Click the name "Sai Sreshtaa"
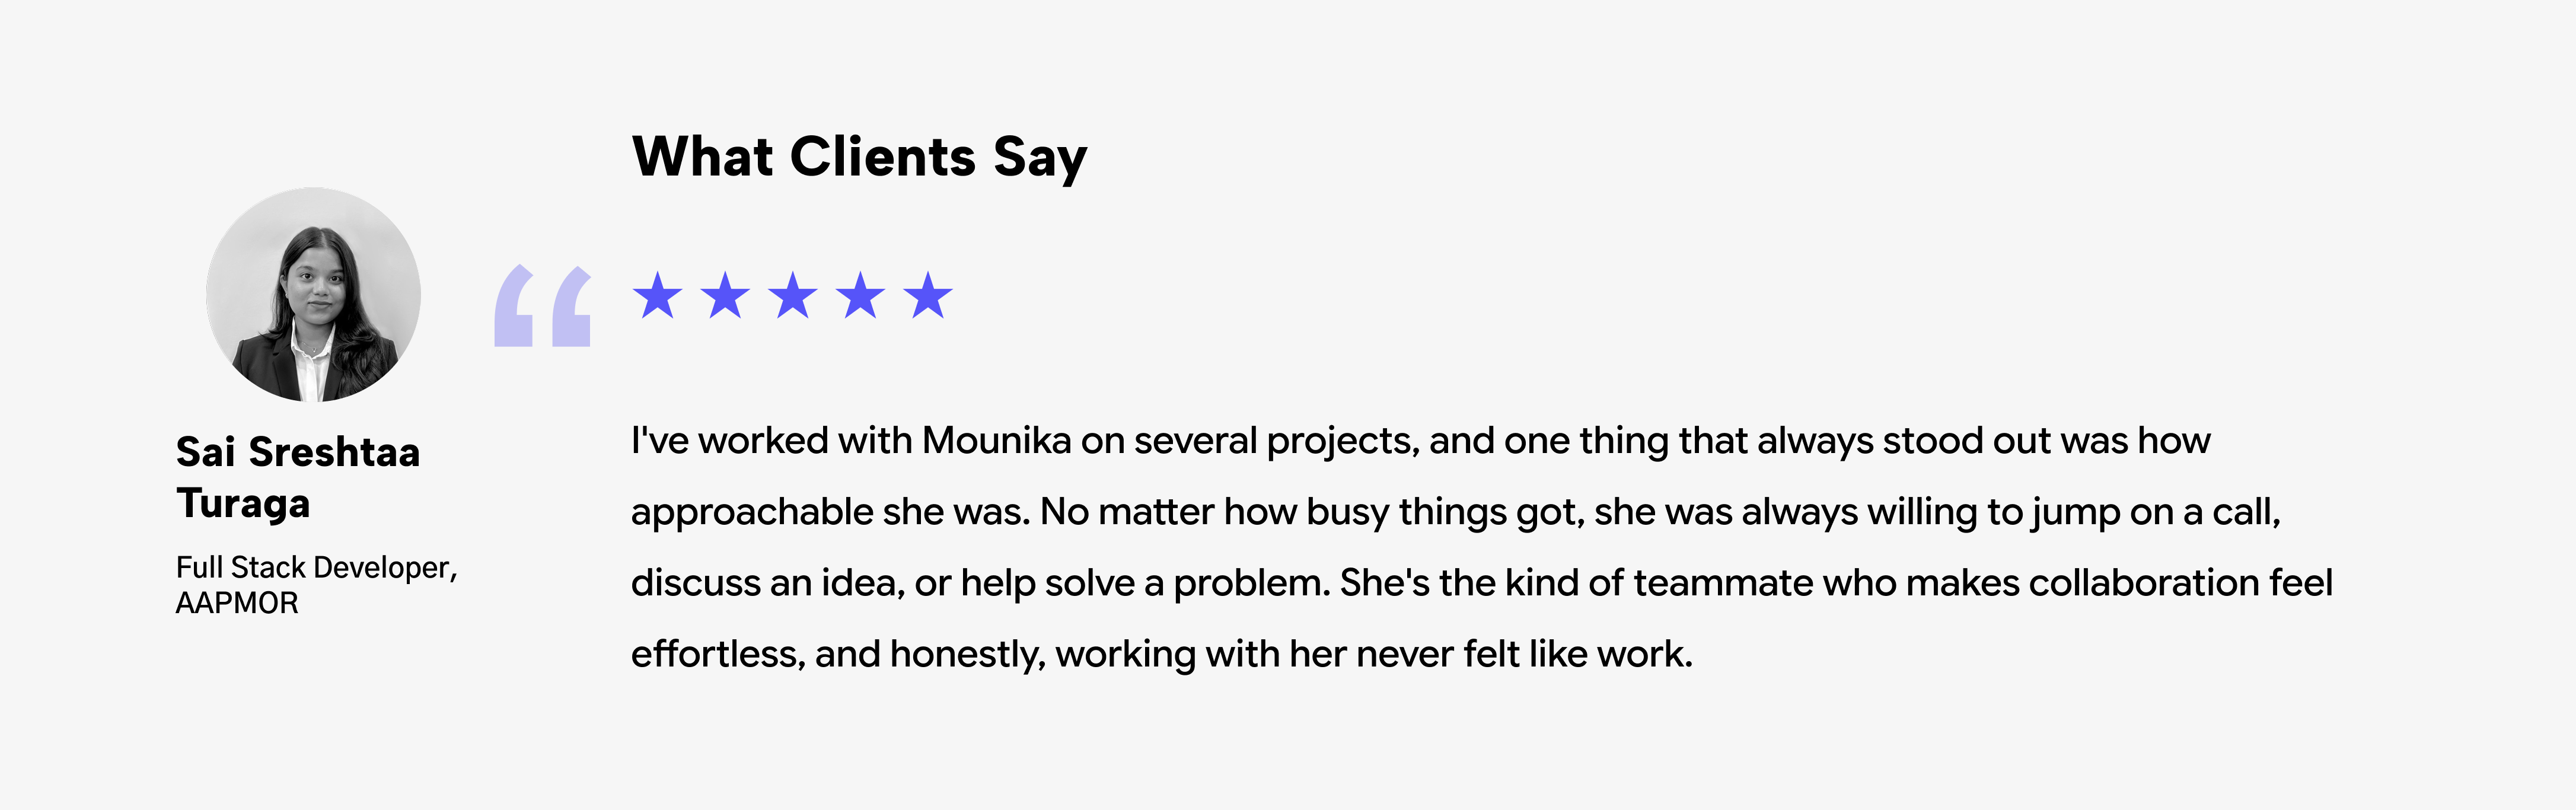The height and width of the screenshot is (810, 2576). (x=298, y=452)
